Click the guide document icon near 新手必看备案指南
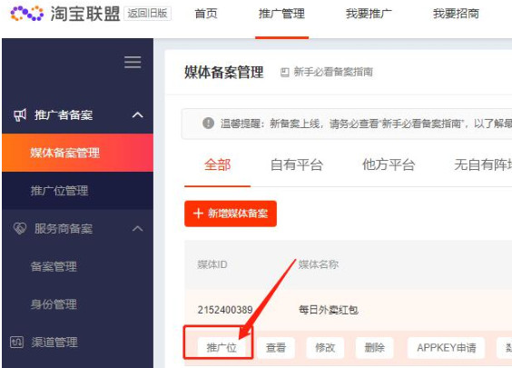The width and height of the screenshot is (512, 368). [x=285, y=72]
